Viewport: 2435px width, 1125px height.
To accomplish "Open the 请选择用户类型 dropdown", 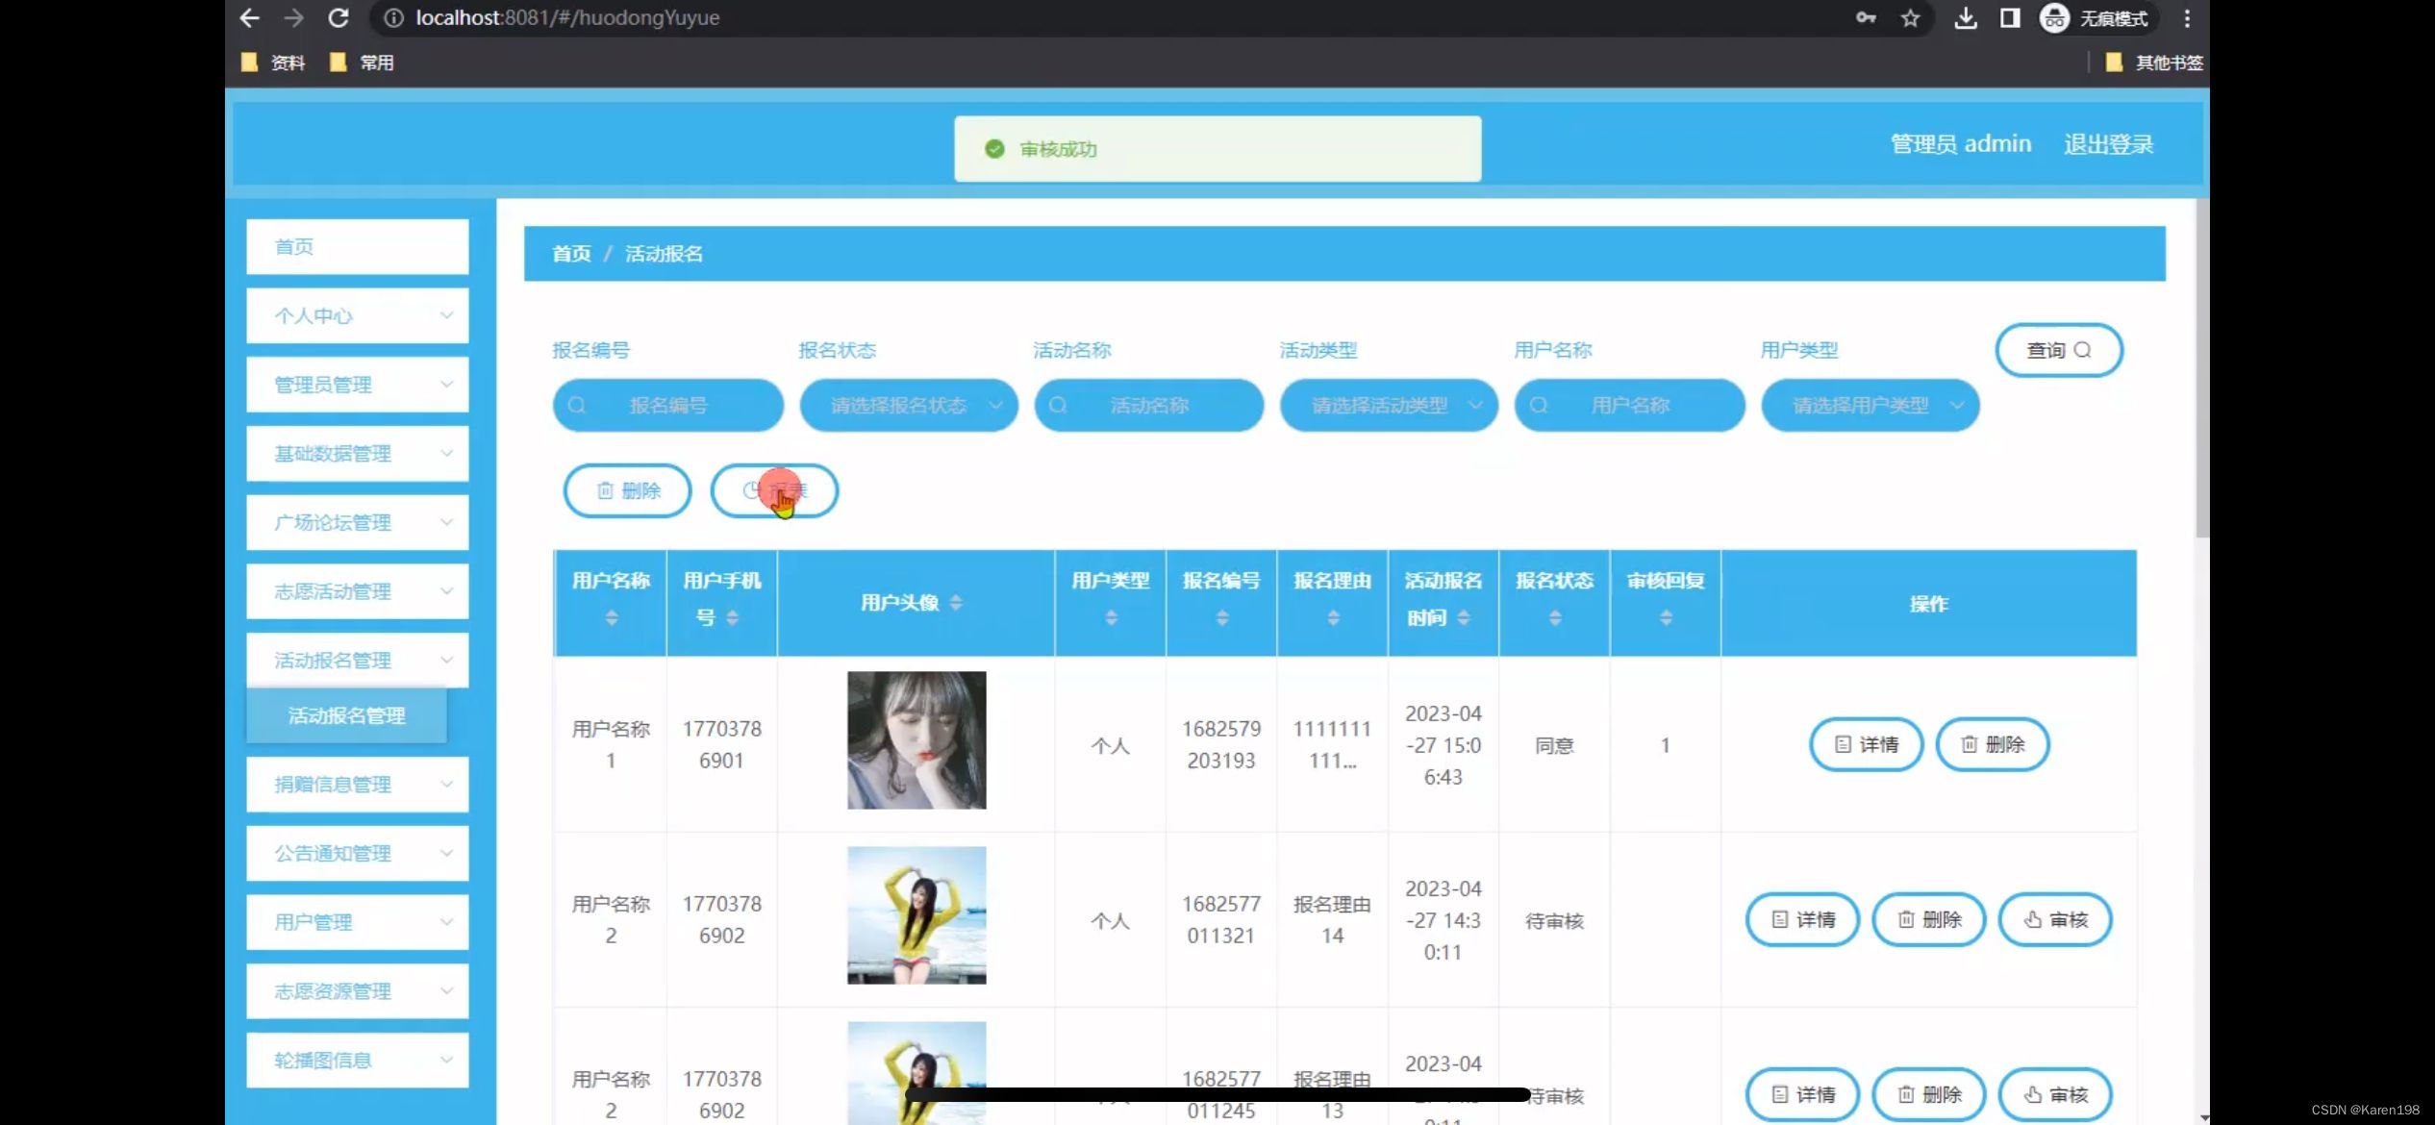I will (1870, 406).
